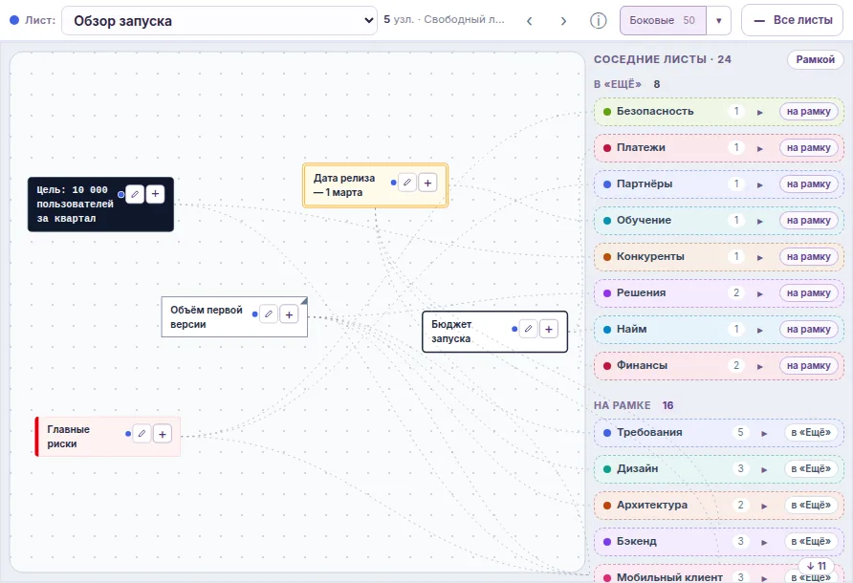Add a node from «Объём первой версии»
The height and width of the screenshot is (583, 853).
click(290, 314)
